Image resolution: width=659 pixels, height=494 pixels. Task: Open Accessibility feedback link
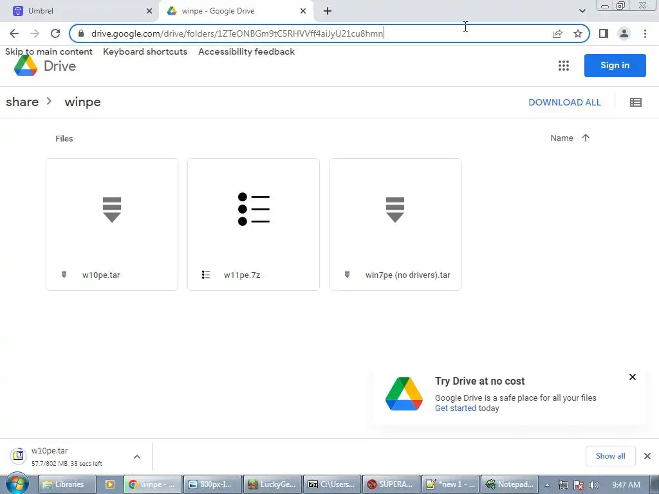point(246,51)
